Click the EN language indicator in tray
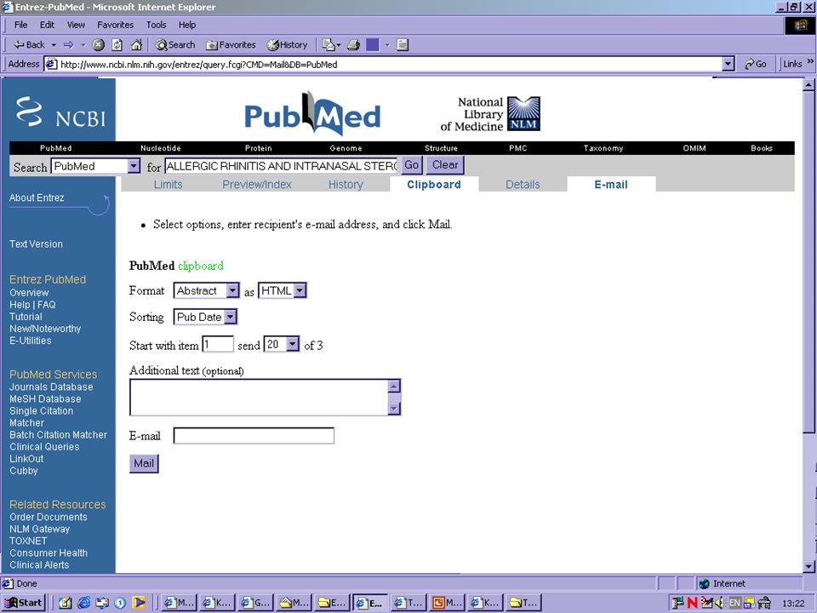The width and height of the screenshot is (817, 613). pos(734,603)
